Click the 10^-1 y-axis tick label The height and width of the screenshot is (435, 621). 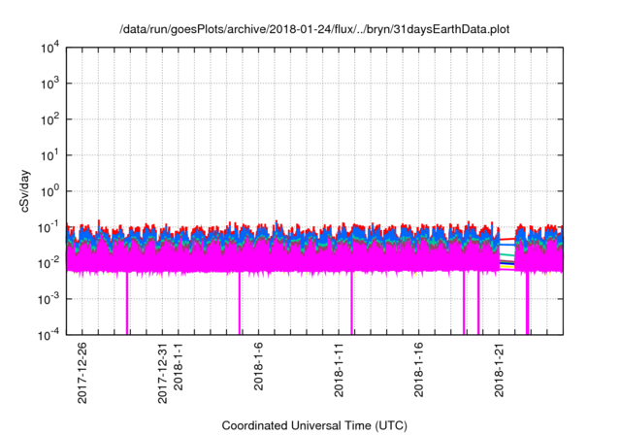pyautogui.click(x=49, y=228)
